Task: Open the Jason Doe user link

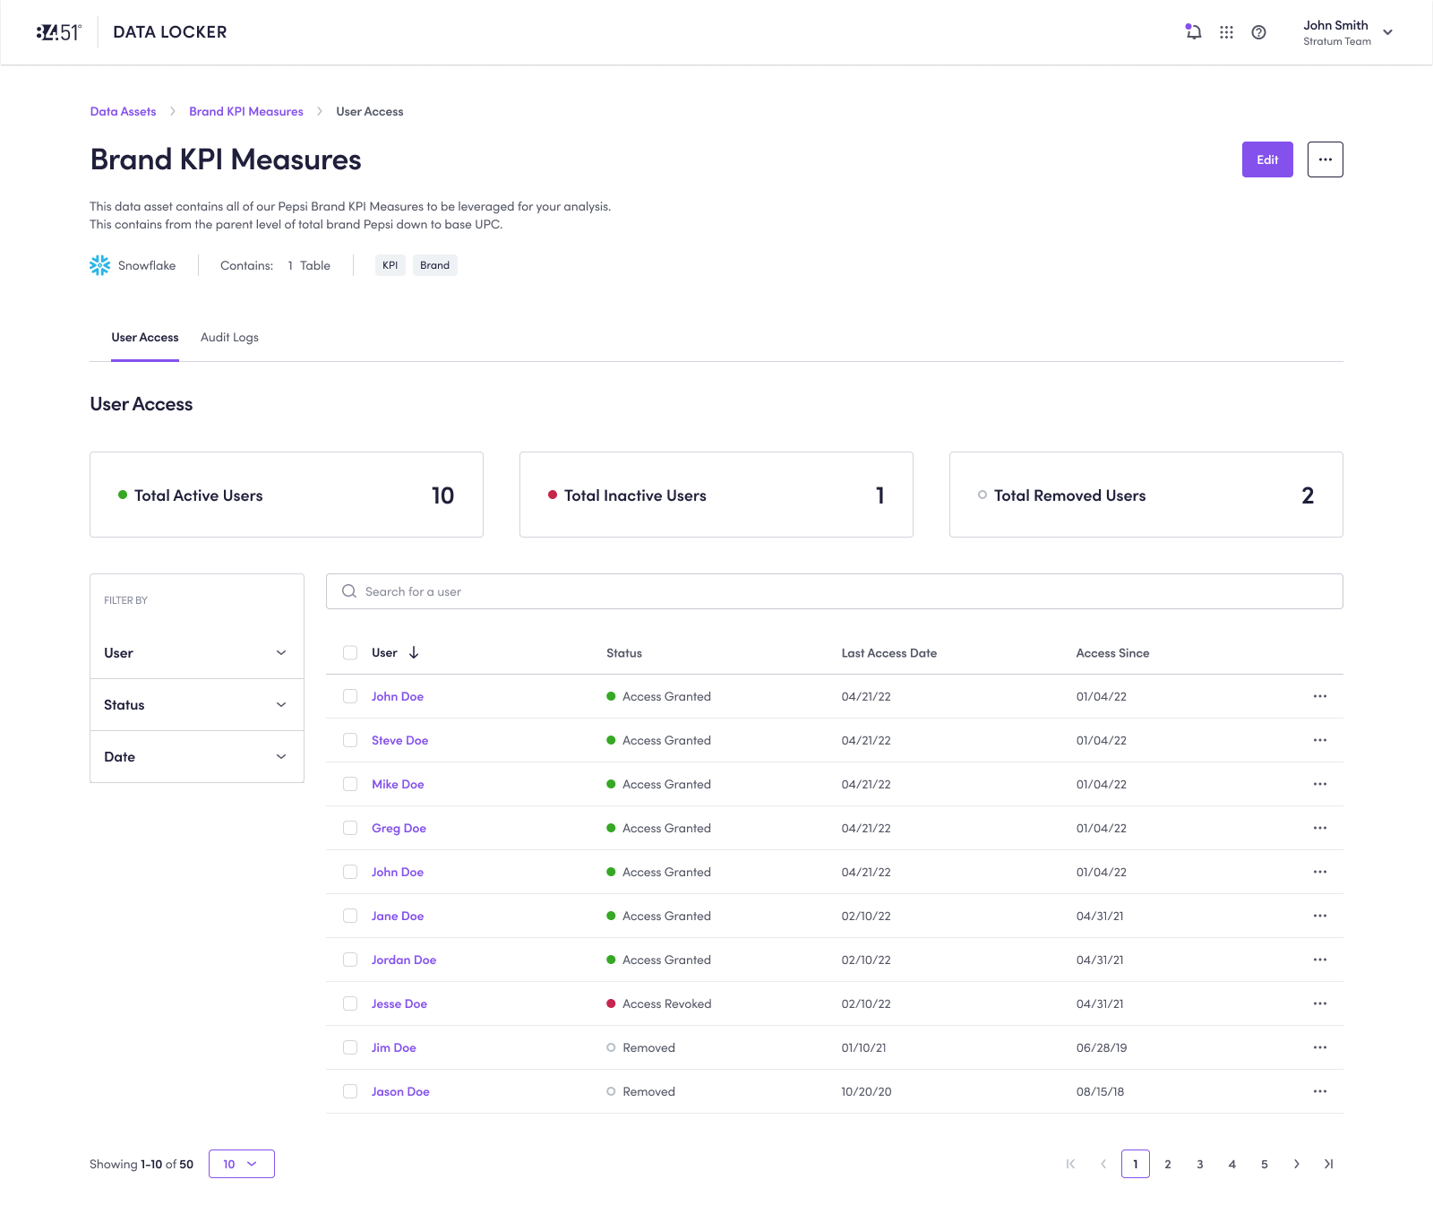Action: click(x=400, y=1091)
